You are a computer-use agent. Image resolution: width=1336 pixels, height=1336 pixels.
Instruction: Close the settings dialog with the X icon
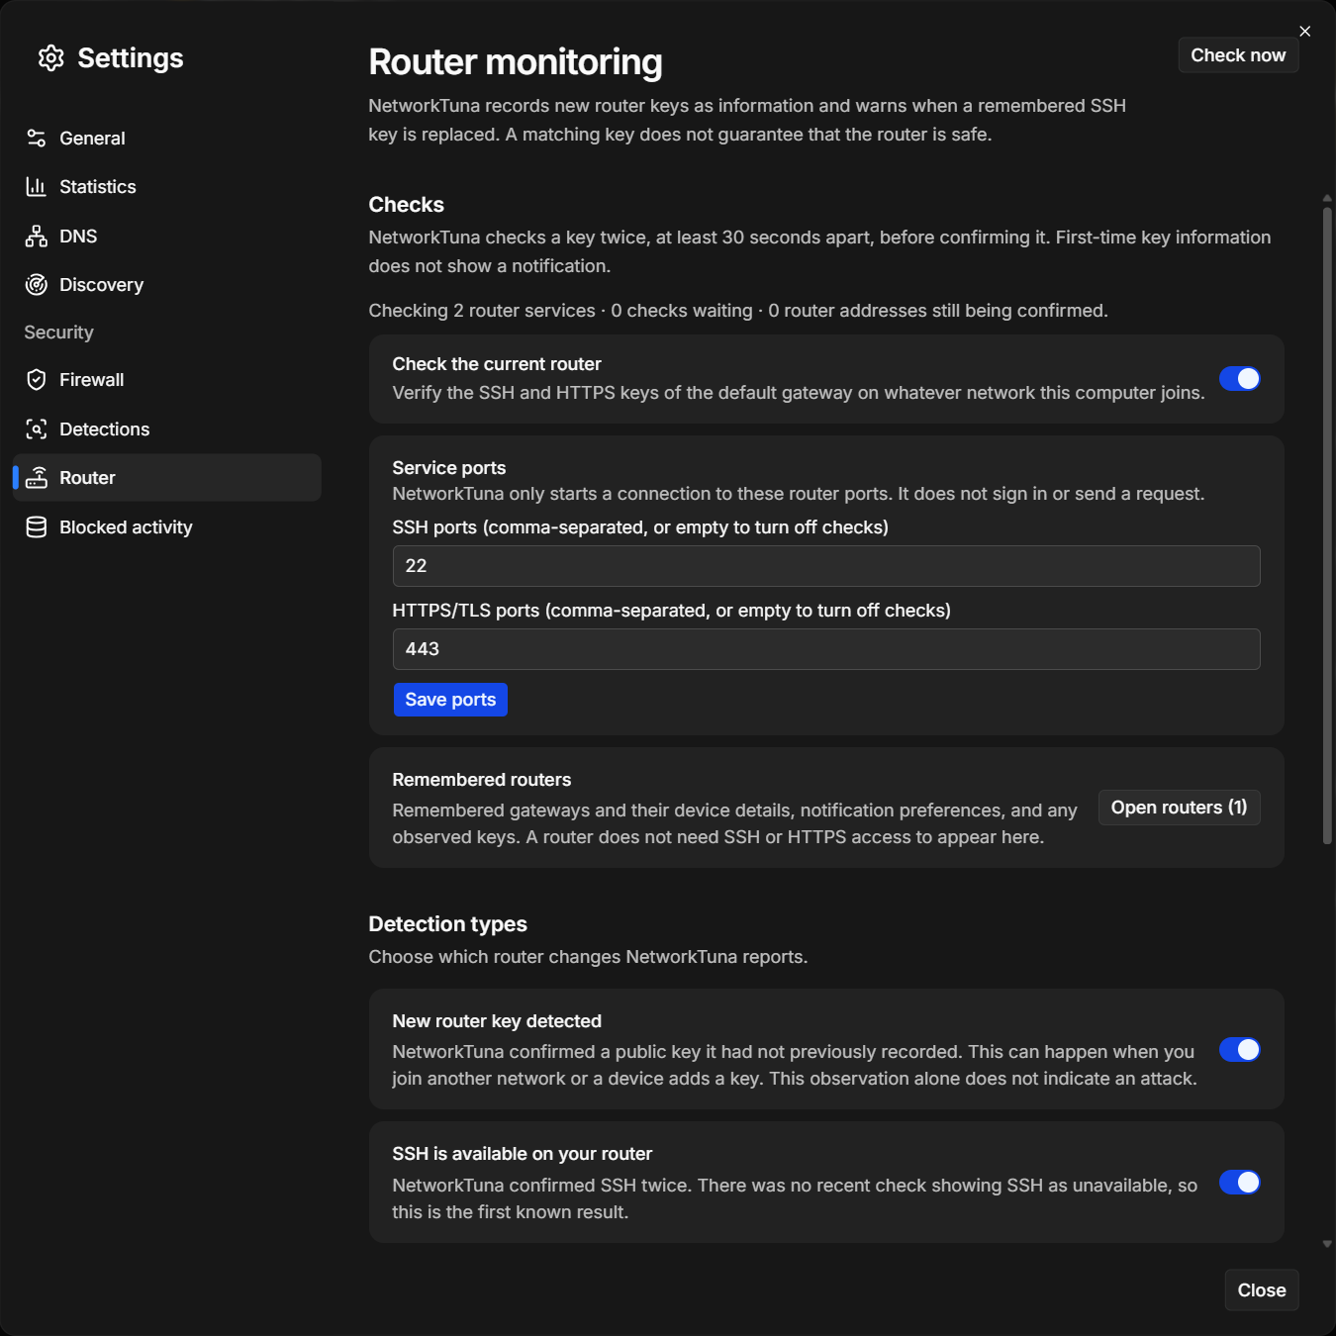click(1305, 32)
